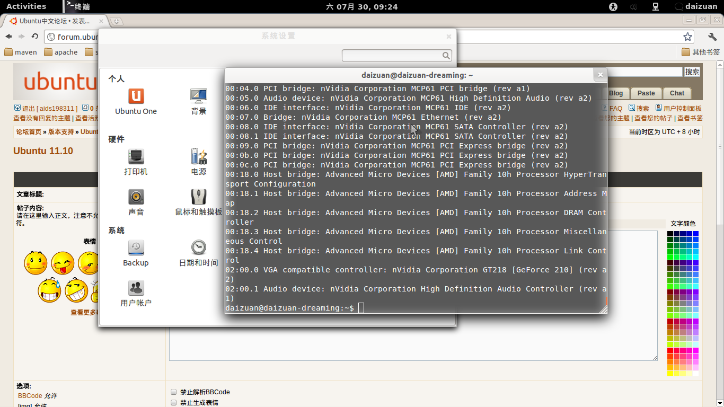Click the BBCode link under 选项
724x407 pixels.
(x=30, y=396)
